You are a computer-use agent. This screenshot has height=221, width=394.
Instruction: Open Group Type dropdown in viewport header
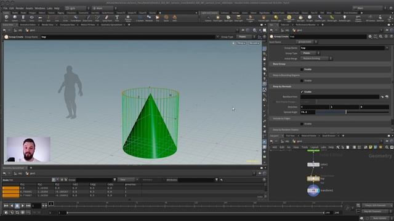pyautogui.click(x=246, y=37)
